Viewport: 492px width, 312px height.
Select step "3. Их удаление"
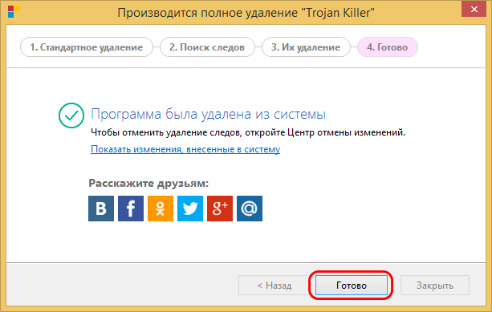coord(306,47)
